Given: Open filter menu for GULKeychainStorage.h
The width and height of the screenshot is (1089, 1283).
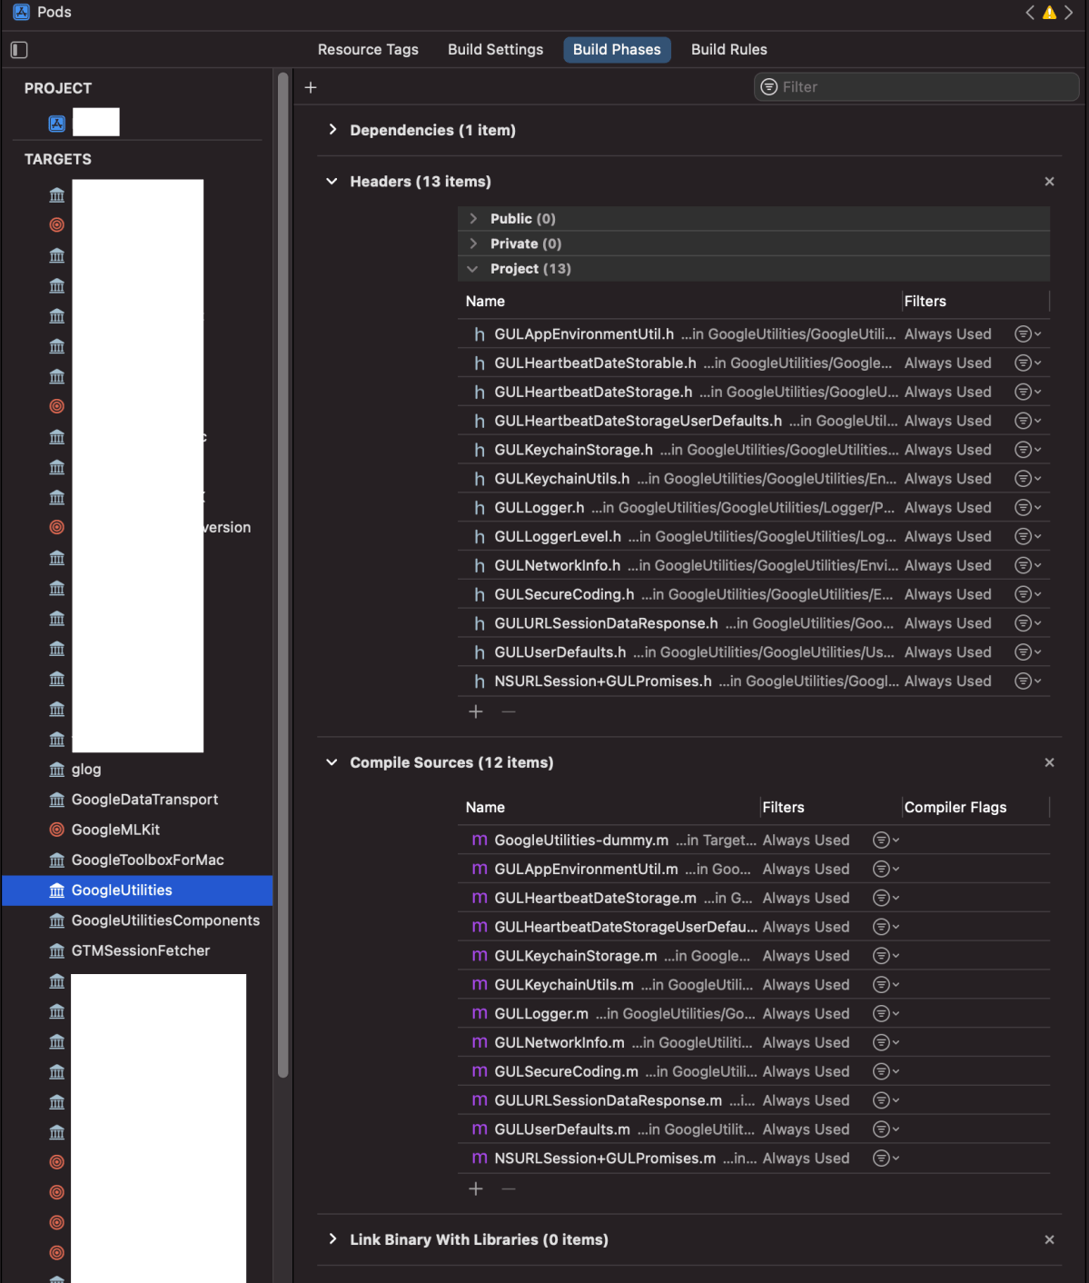Looking at the screenshot, I should [1027, 450].
